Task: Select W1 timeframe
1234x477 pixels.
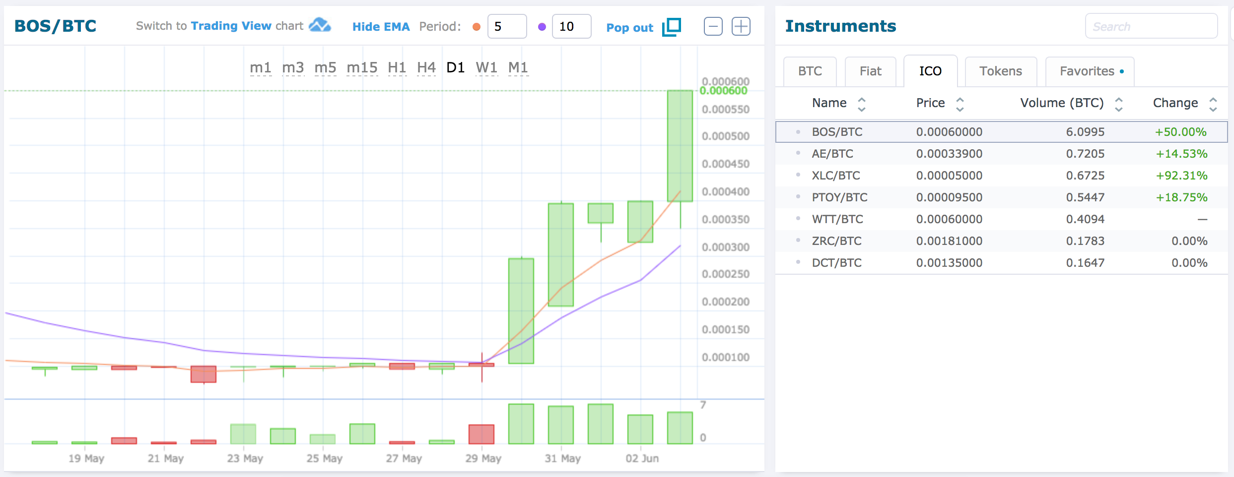Action: [486, 67]
